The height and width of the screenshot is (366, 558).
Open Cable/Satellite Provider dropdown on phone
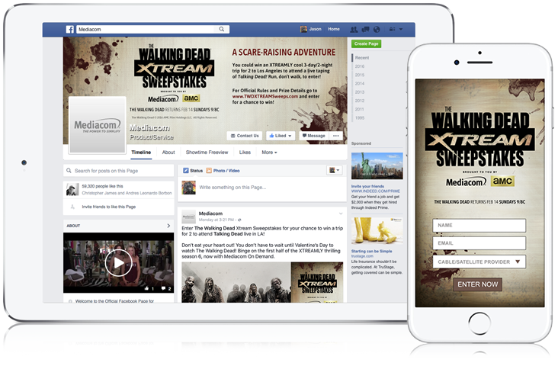point(479,262)
